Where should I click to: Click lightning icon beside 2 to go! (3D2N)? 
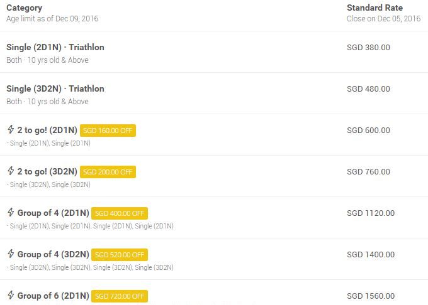(x=10, y=171)
